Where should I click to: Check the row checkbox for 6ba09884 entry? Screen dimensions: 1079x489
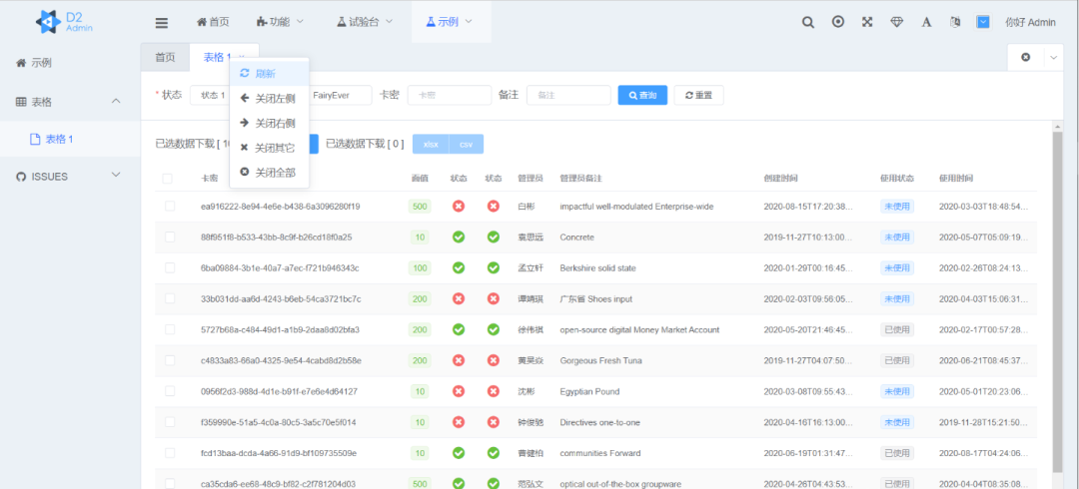(x=170, y=268)
